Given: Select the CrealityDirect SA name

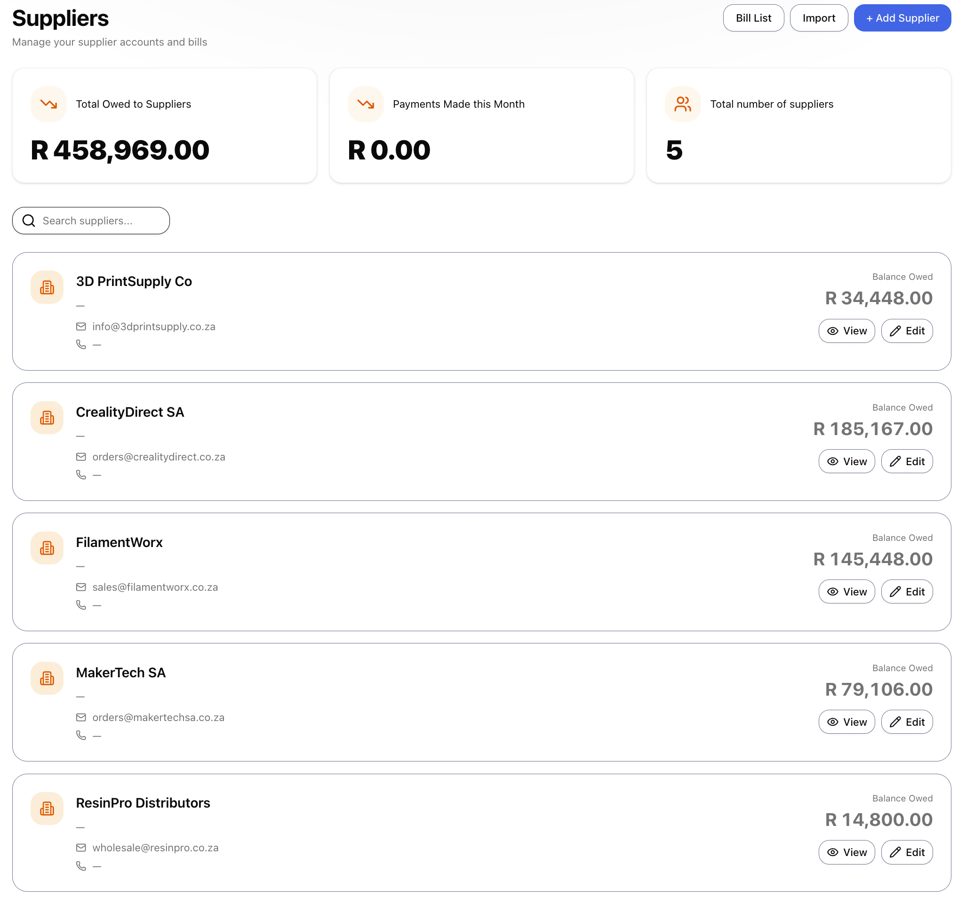Looking at the screenshot, I should tap(130, 412).
